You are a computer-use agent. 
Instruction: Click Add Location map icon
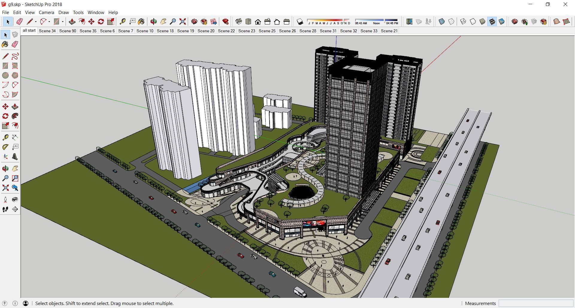pos(409,22)
